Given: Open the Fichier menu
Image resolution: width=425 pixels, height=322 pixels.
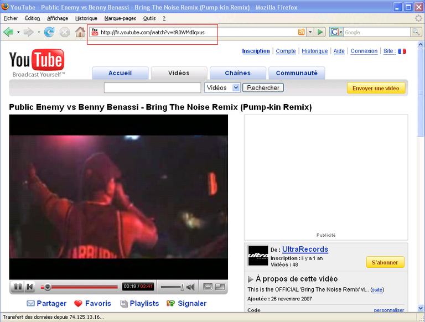Looking at the screenshot, I should coord(11,18).
